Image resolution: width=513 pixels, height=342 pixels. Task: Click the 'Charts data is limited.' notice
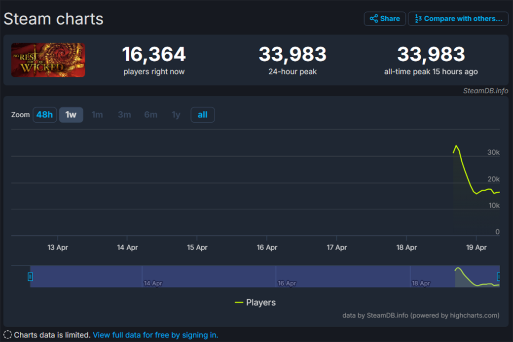52,335
